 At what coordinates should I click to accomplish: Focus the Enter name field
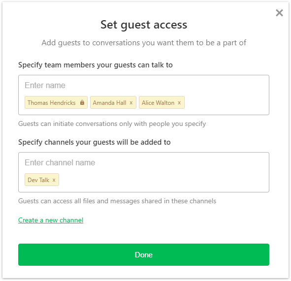tap(144, 85)
